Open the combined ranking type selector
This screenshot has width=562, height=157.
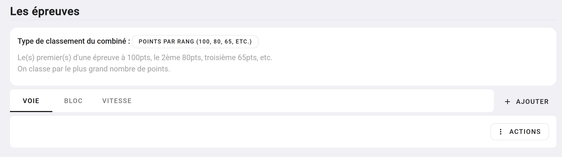click(x=195, y=42)
